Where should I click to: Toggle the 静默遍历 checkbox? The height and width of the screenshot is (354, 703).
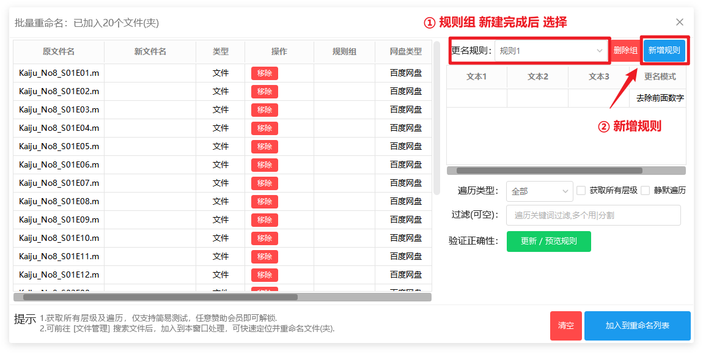645,191
